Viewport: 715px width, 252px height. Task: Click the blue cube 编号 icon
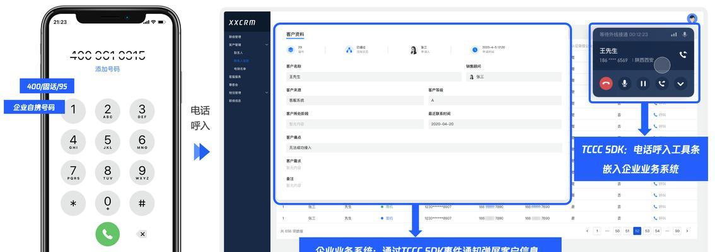(291, 50)
